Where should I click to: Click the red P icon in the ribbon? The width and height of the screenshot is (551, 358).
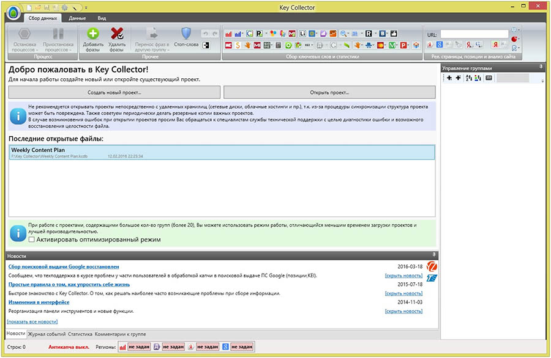click(x=403, y=45)
